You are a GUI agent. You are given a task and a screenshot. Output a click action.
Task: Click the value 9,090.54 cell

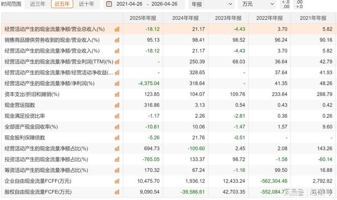(150, 192)
